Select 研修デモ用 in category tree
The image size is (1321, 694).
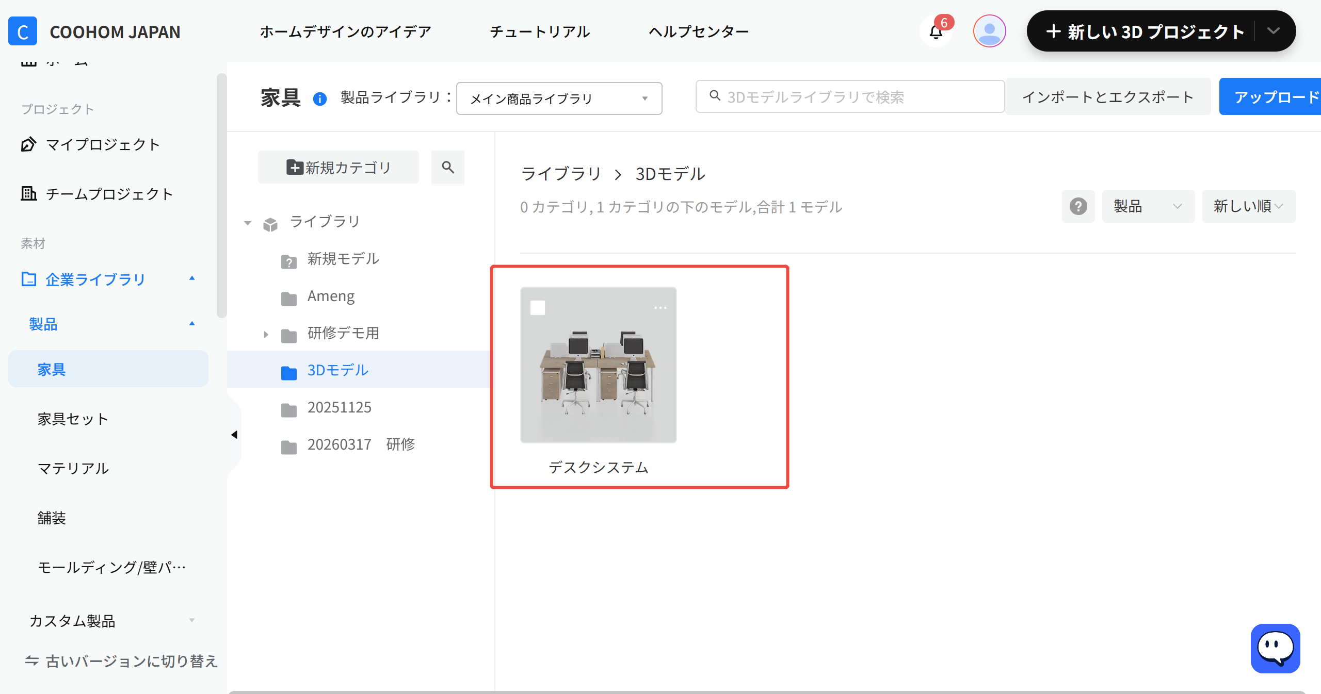click(x=343, y=333)
